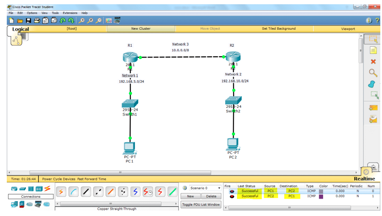Select the light blue Console cable
Image resolution: width=382 pixels, height=216 pixels.
73,192
